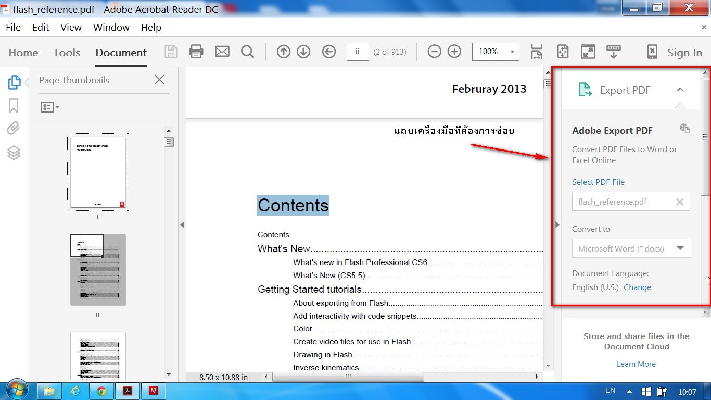Switch to the Home tab
This screenshot has height=400, width=711.
[x=23, y=53]
